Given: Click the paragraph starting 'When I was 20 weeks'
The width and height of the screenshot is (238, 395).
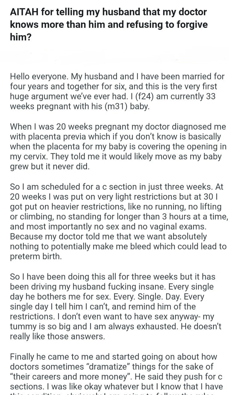Looking at the screenshot, I should [118, 146].
